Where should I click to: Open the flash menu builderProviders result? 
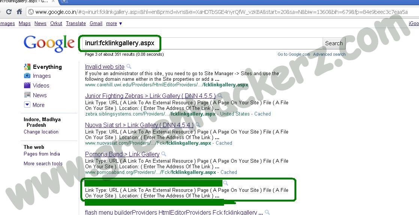(174, 212)
